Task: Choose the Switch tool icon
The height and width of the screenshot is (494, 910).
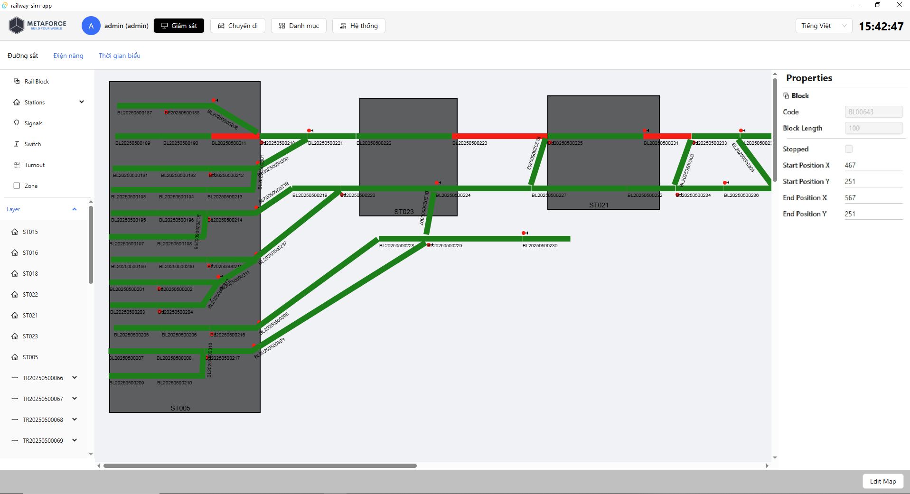Action: 17,144
